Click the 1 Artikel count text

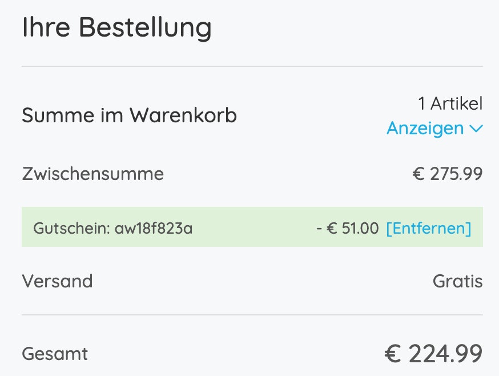coord(450,103)
